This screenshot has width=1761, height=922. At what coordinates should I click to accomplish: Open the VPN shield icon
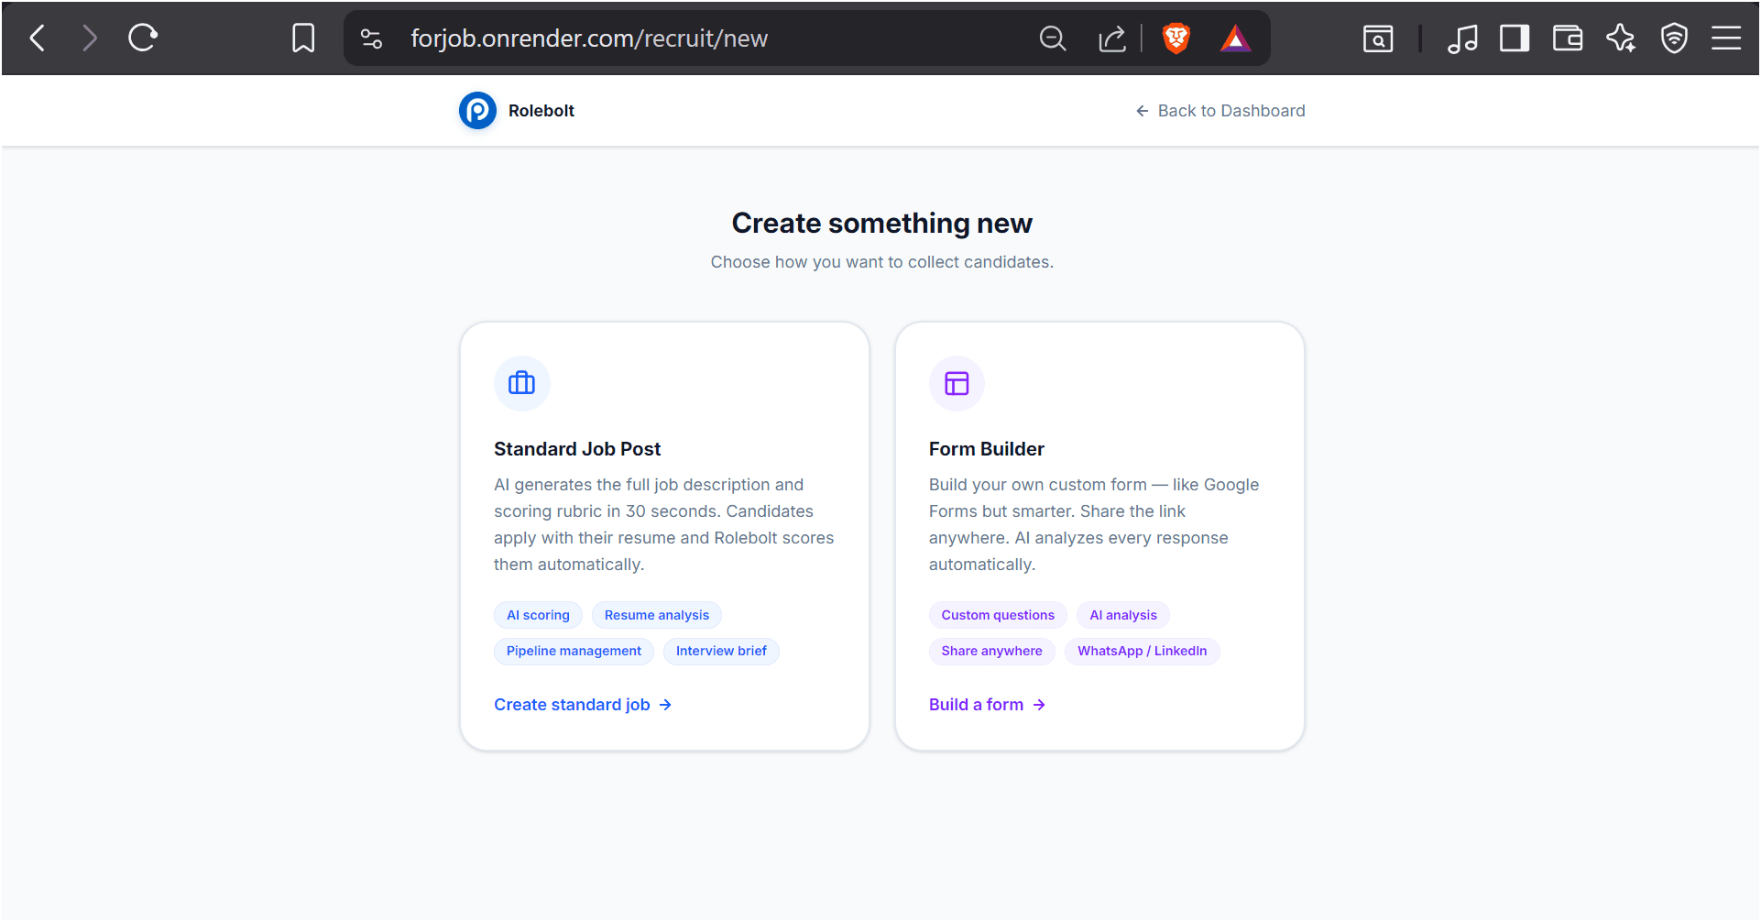[1674, 38]
